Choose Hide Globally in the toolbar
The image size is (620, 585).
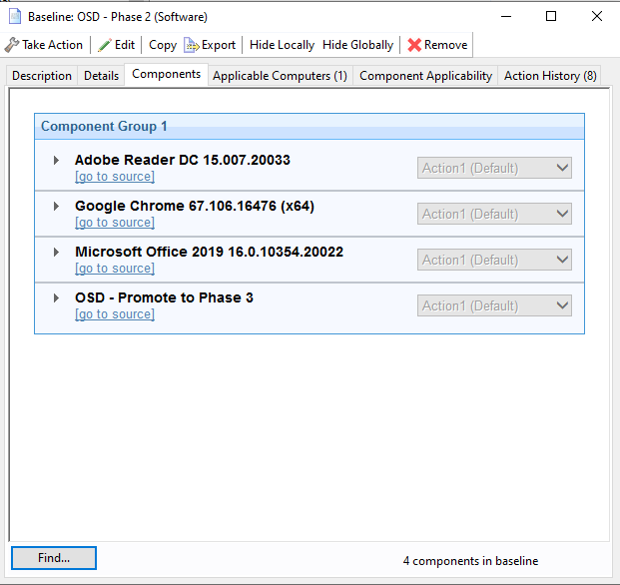coord(357,45)
